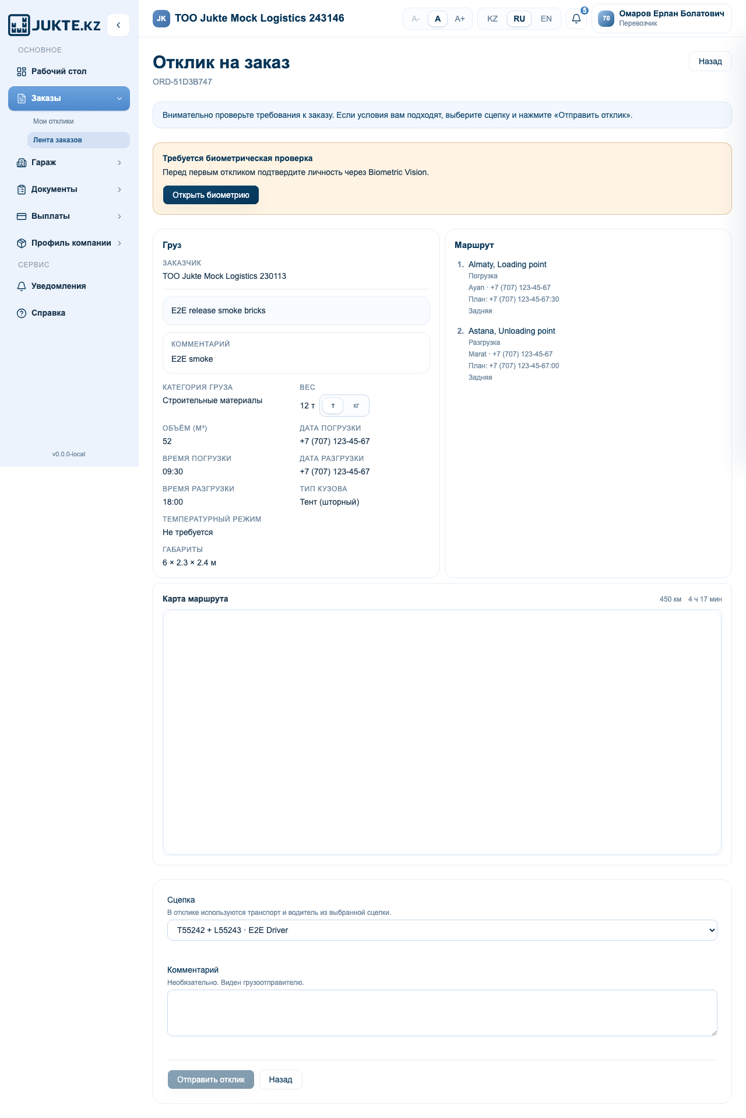The image size is (746, 1118).
Task: Click the Заказы document icon
Action: coord(22,98)
